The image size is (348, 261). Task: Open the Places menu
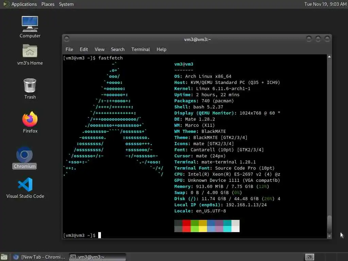(x=48, y=4)
